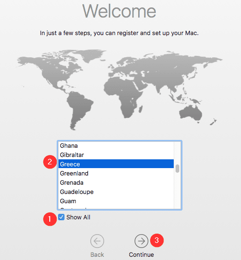This screenshot has height=260, width=241.
Task: Click the world map image
Action: coord(119,90)
